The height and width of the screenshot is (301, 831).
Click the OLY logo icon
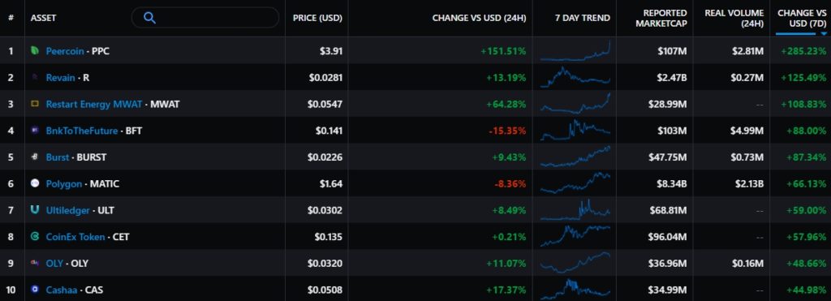coord(35,263)
